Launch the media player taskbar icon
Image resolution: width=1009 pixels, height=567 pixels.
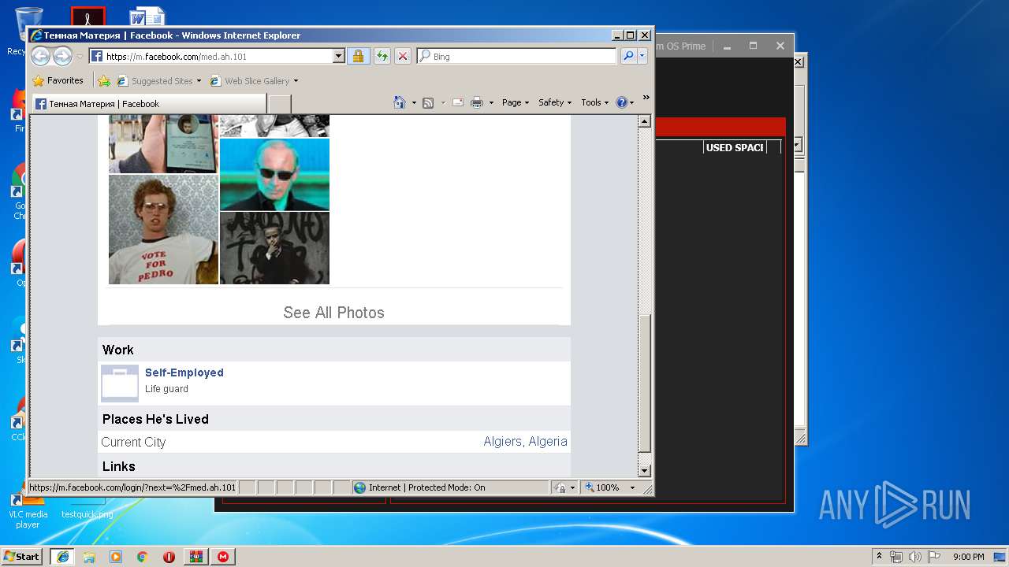[x=116, y=557]
